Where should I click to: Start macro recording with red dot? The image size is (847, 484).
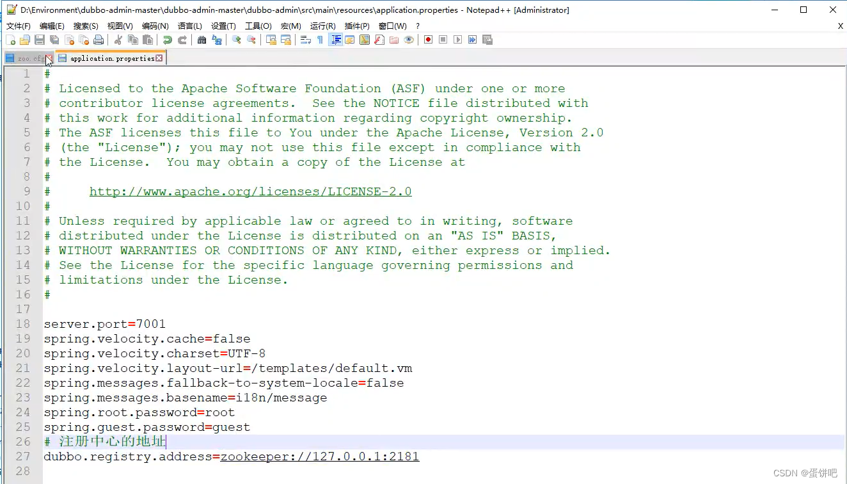pyautogui.click(x=429, y=40)
